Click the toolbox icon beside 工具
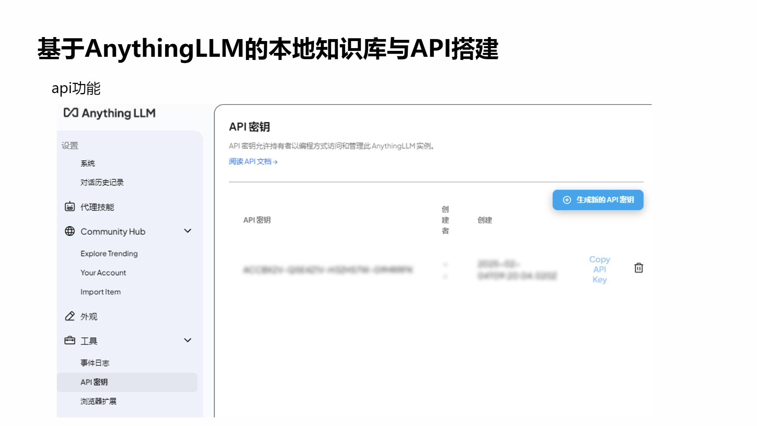 70,340
